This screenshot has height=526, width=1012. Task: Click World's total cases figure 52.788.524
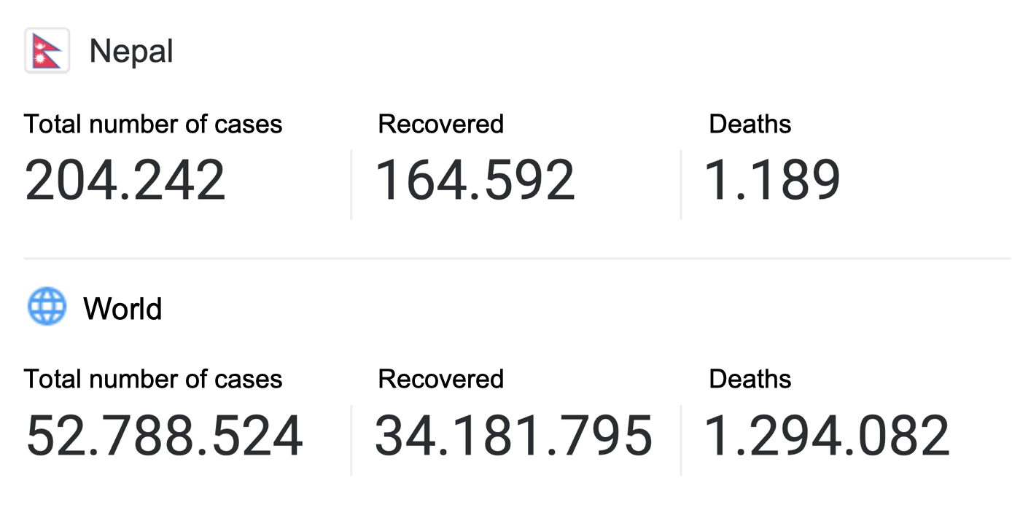(164, 436)
